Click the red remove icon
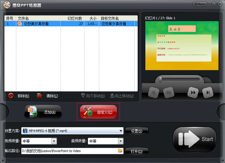This screenshot has width=225, height=163. pos(11,96)
